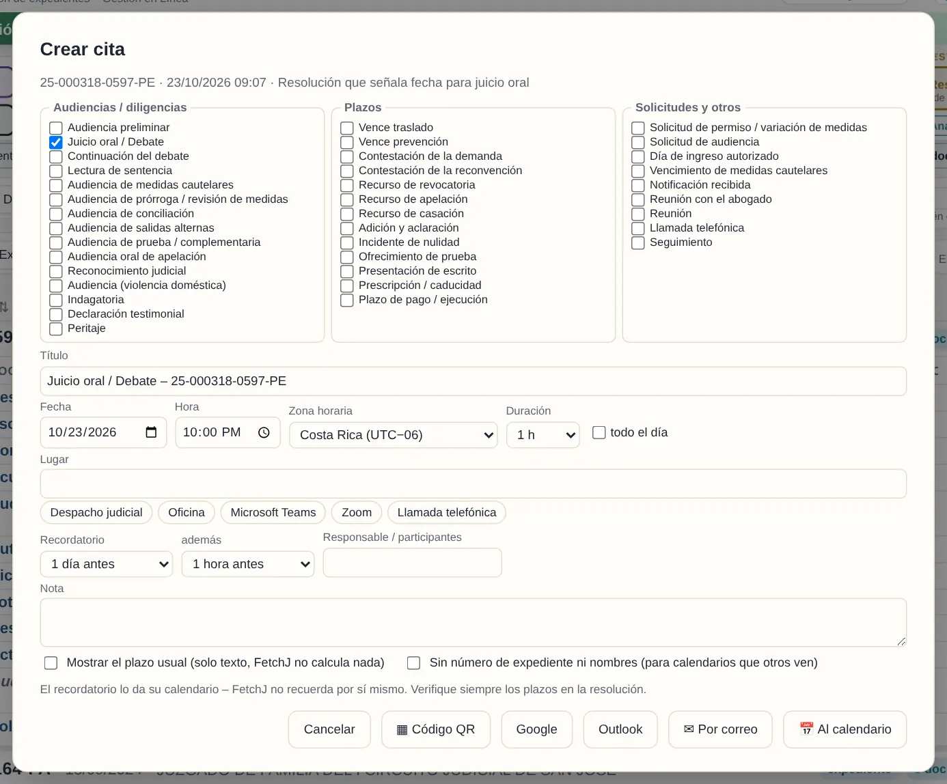Check Sin número de expediente ni nombres
This screenshot has width=947, height=784.
point(413,662)
